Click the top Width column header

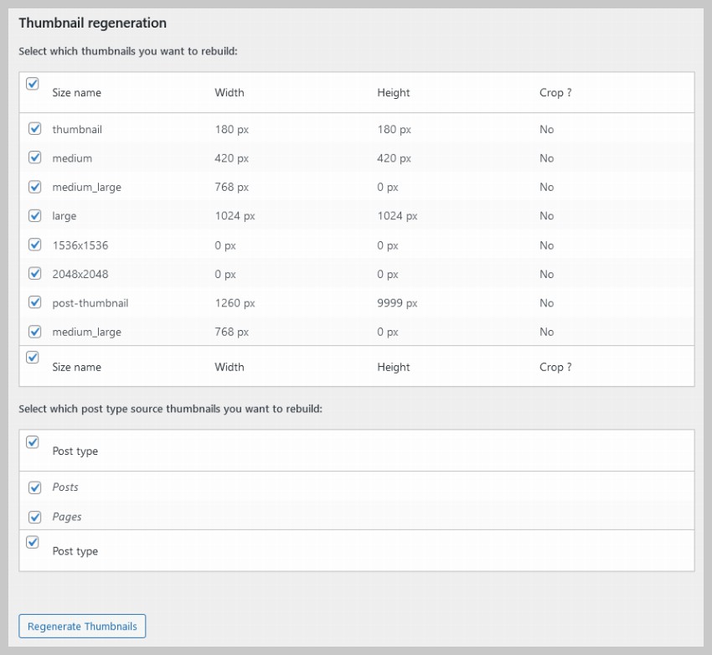pos(230,93)
